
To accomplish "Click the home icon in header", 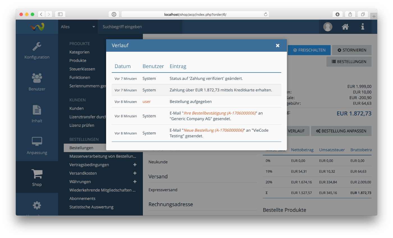I will (x=345, y=27).
